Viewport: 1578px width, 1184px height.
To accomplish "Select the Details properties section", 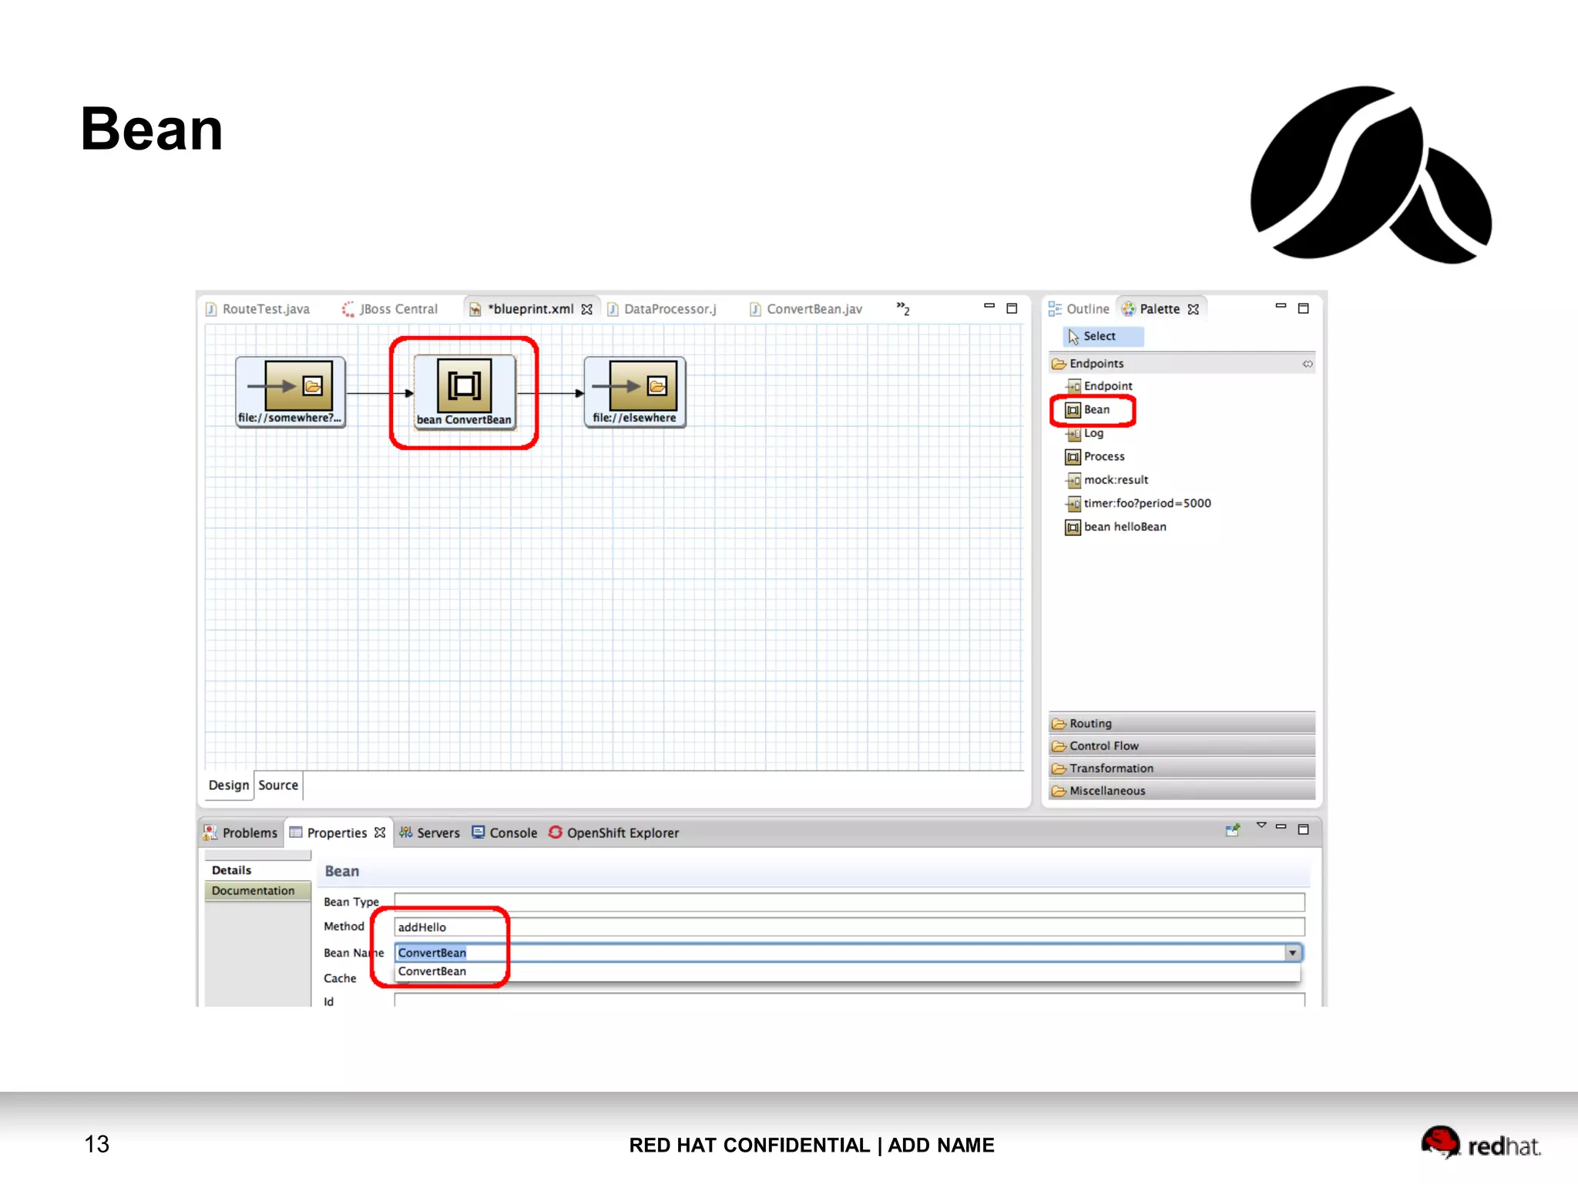I will 258,869.
